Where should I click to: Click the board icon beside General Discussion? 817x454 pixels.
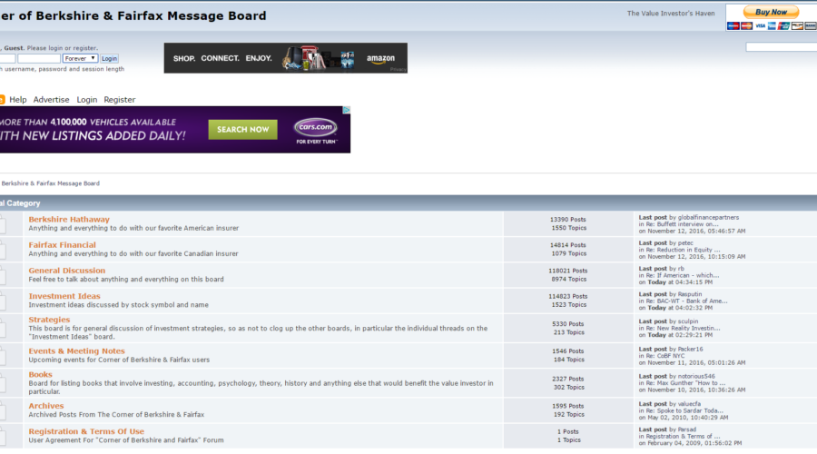[x=3, y=275]
